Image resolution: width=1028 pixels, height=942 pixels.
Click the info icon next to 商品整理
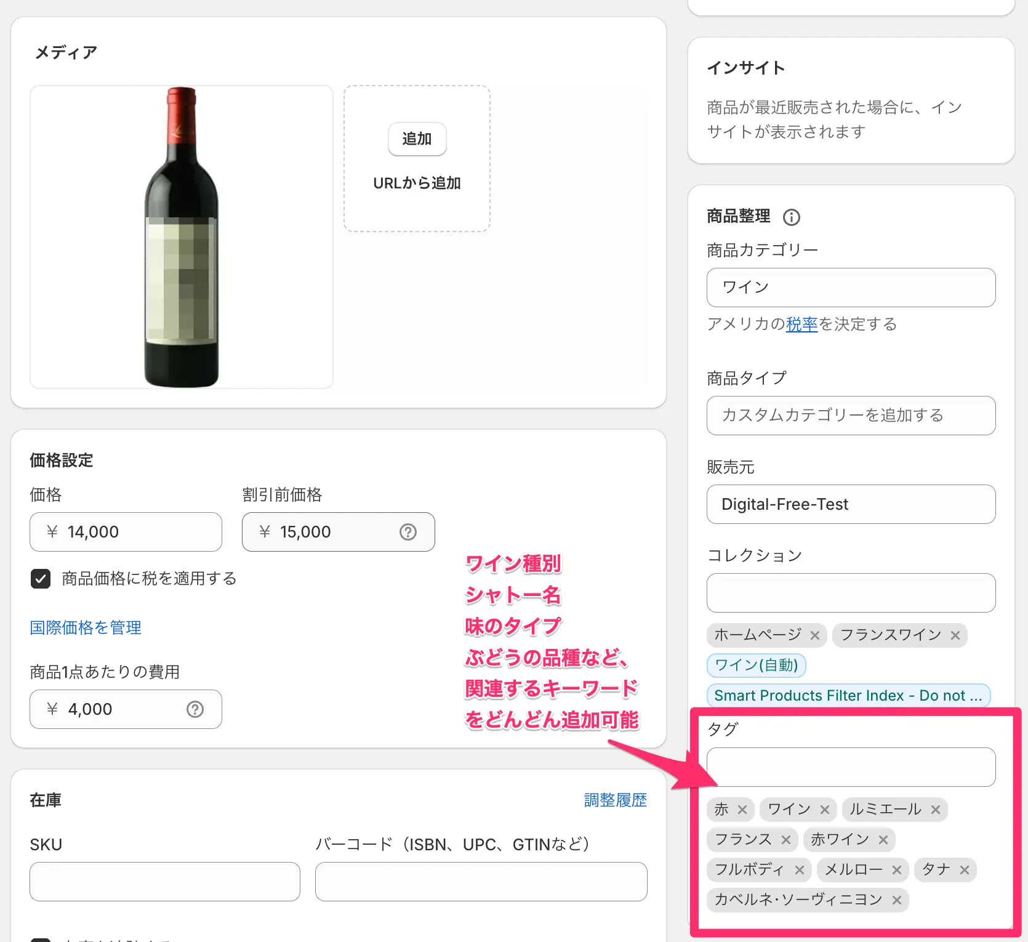coord(792,217)
